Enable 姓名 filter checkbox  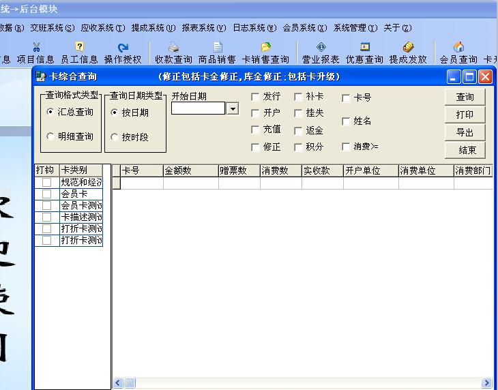346,121
